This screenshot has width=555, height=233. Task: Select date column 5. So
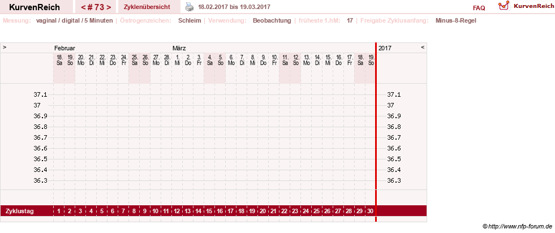(x=220, y=60)
